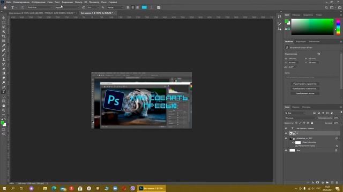Select the Move tool
Image resolution: width=343 pixels, height=192 pixels.
[4, 18]
